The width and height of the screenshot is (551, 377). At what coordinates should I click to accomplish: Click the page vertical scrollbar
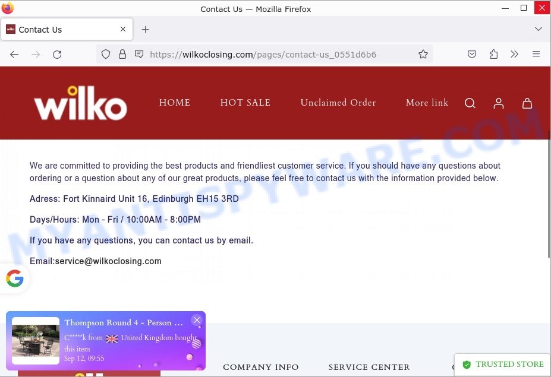[x=548, y=195]
